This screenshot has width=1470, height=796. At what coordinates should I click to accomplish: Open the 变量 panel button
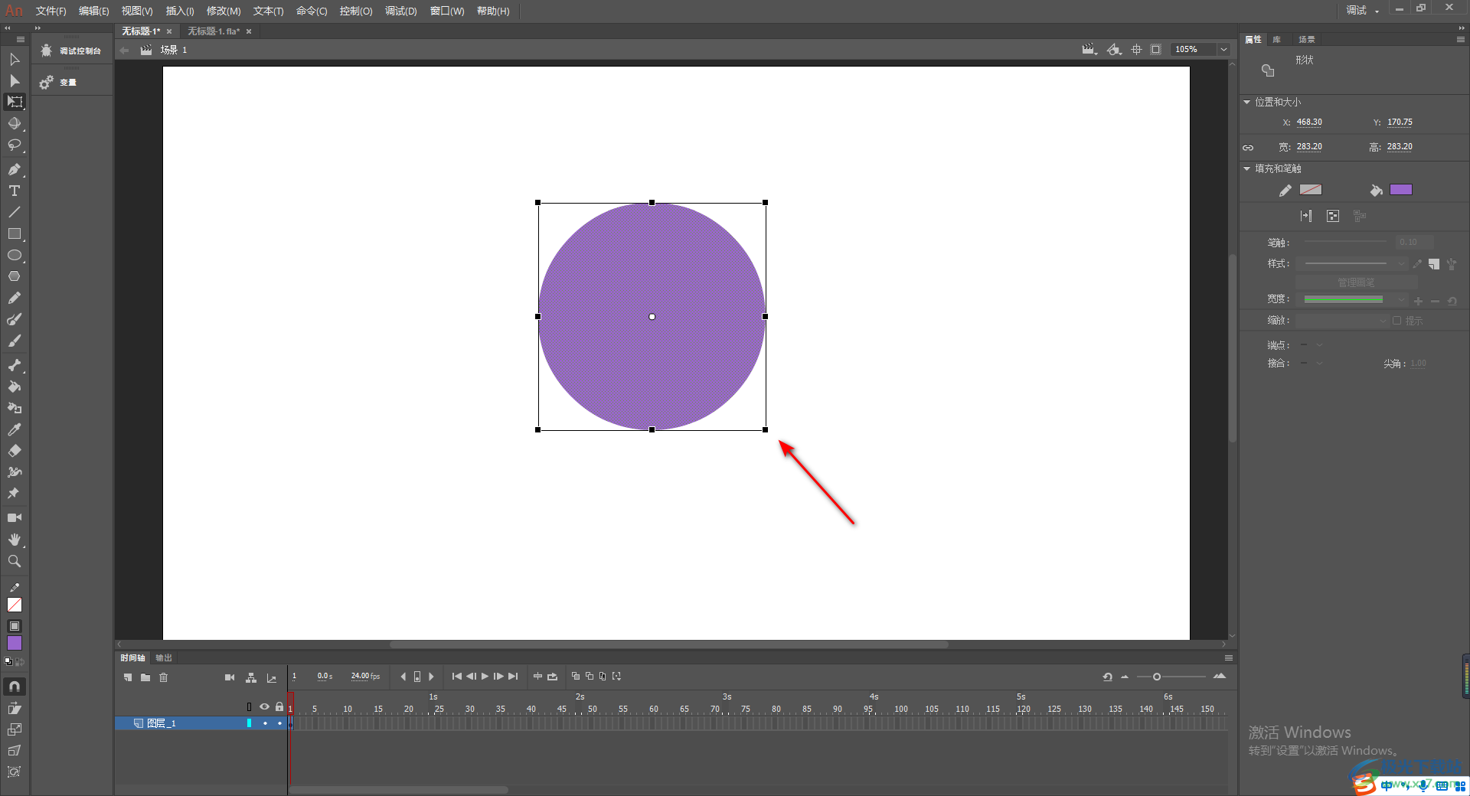point(59,82)
